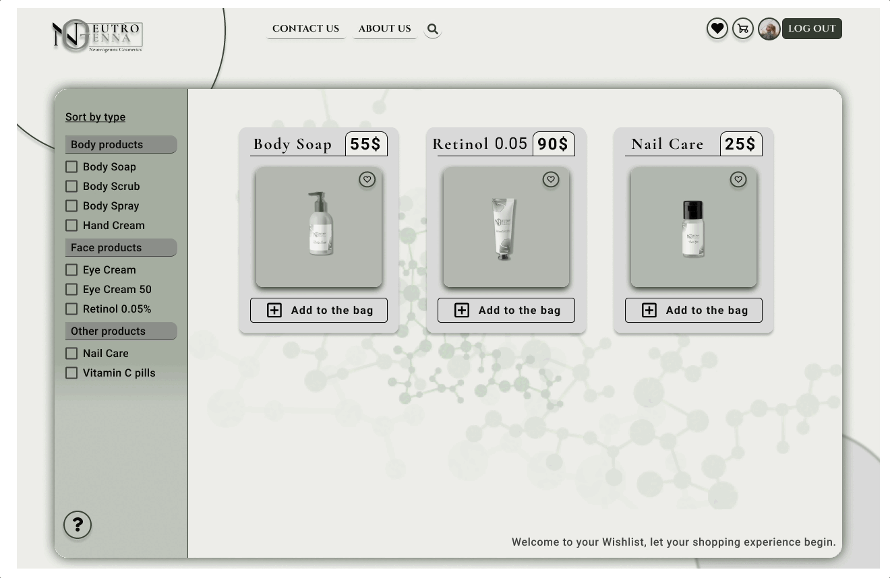Image resolution: width=890 pixels, height=578 pixels.
Task: Open the user profile avatar
Action: coord(769,29)
